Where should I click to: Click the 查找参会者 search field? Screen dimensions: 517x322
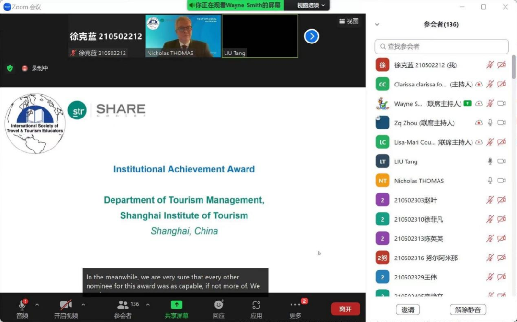coord(441,46)
